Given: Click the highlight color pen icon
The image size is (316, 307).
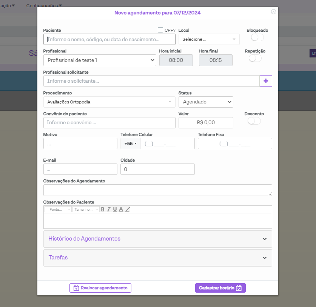Looking at the screenshot, I should coord(127,209).
